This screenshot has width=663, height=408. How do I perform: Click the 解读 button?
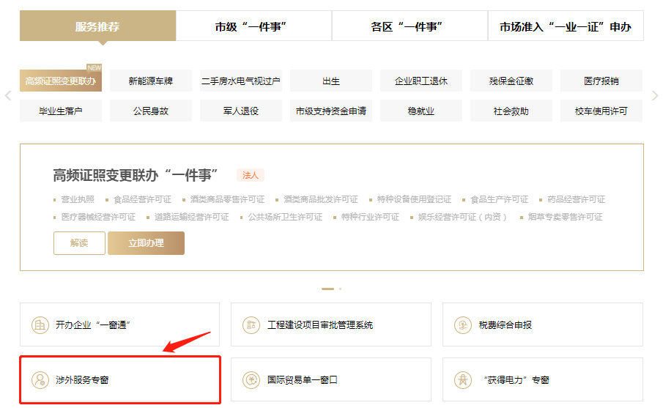79,243
